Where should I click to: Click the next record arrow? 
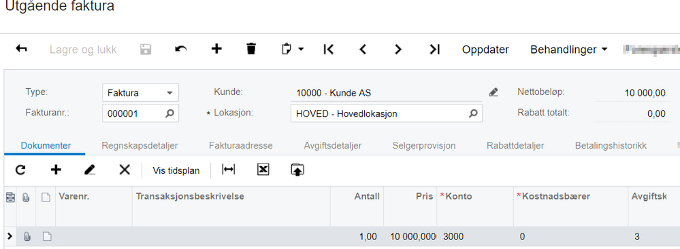pos(398,50)
